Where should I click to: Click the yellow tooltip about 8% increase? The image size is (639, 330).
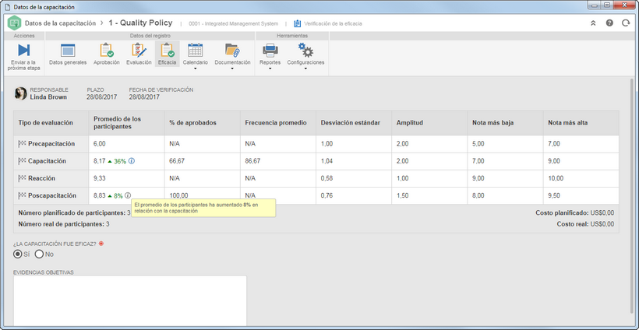[203, 208]
